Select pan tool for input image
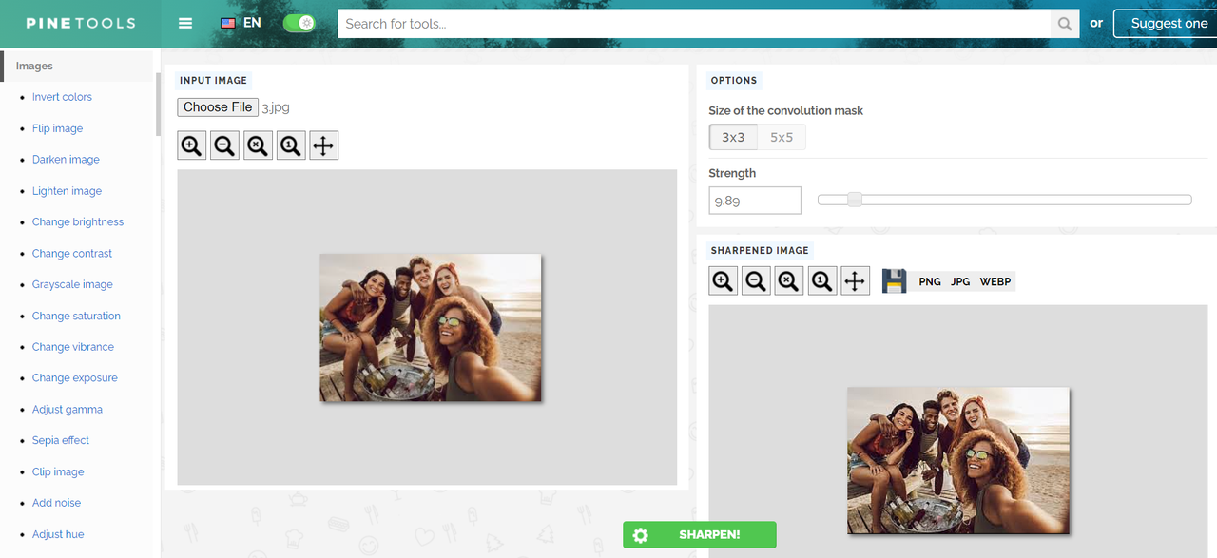The image size is (1217, 558). (x=324, y=145)
